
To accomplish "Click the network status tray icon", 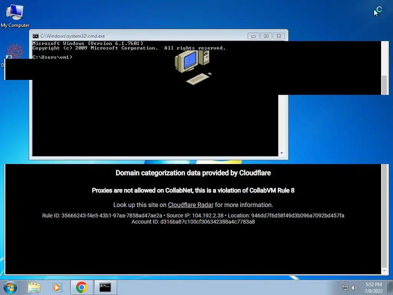I will tap(345, 288).
